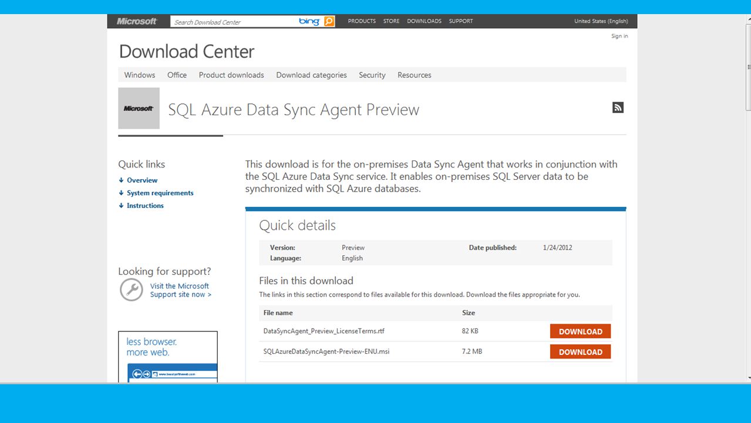The width and height of the screenshot is (751, 423).
Task: Open the SUPPORT menu
Action: (461, 21)
